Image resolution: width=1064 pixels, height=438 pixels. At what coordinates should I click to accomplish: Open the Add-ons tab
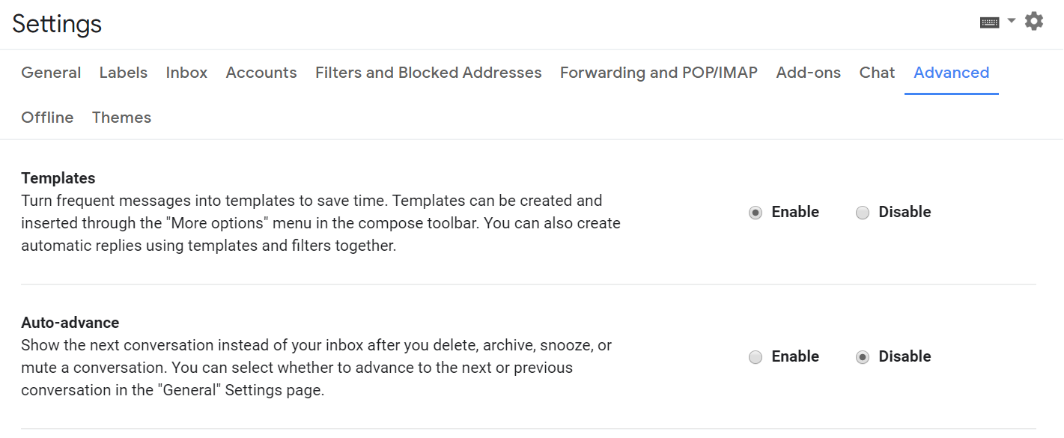coord(808,73)
